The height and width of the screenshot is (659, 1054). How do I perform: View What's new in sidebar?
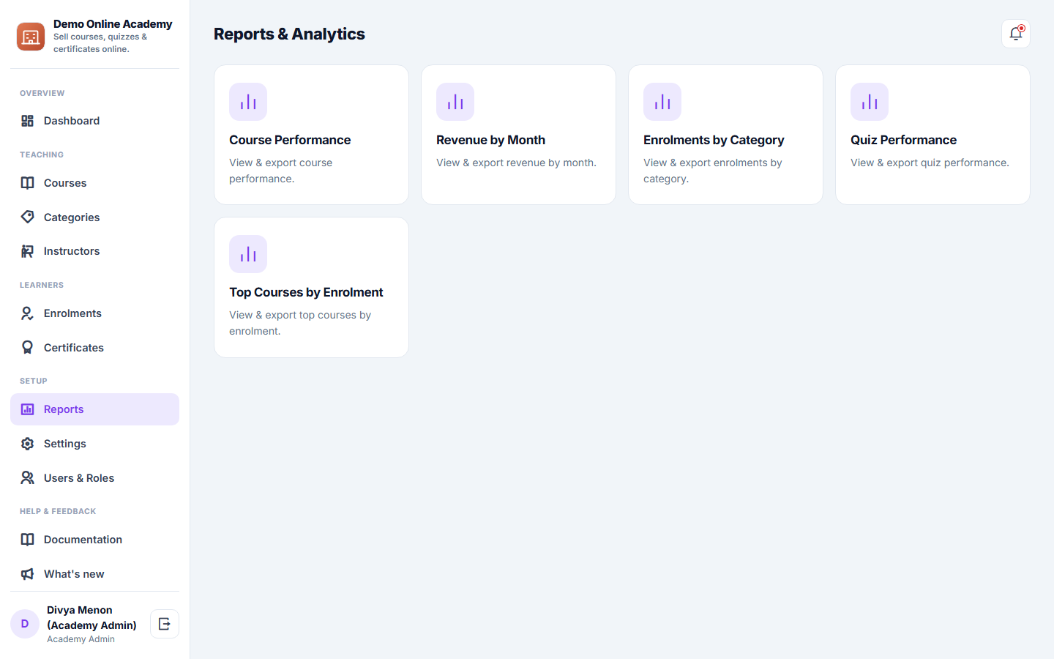[x=94, y=574]
